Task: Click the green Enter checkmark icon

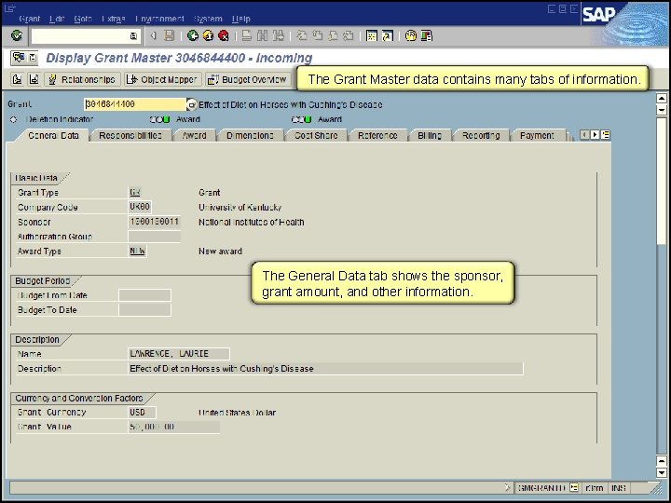Action: pos(17,35)
